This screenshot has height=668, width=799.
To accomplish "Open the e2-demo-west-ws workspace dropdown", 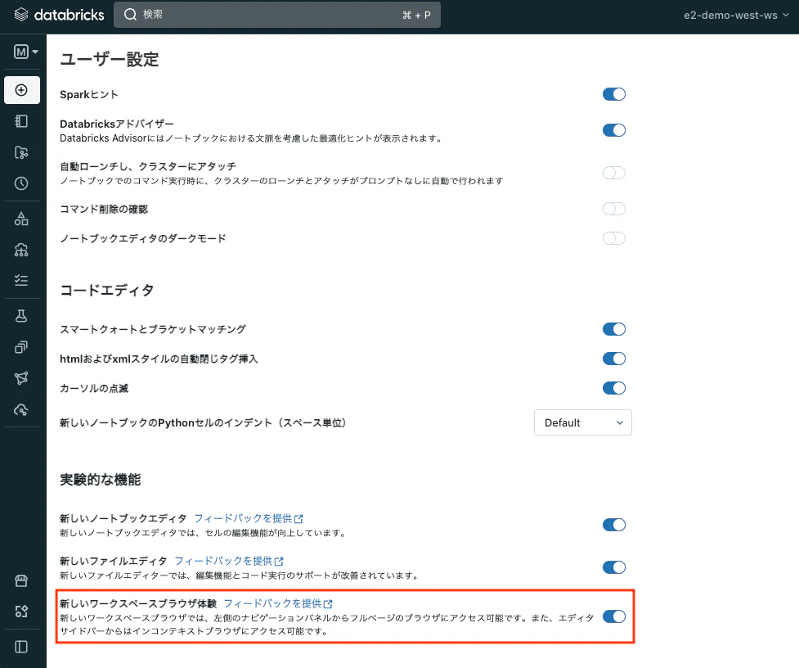I will tap(736, 16).
